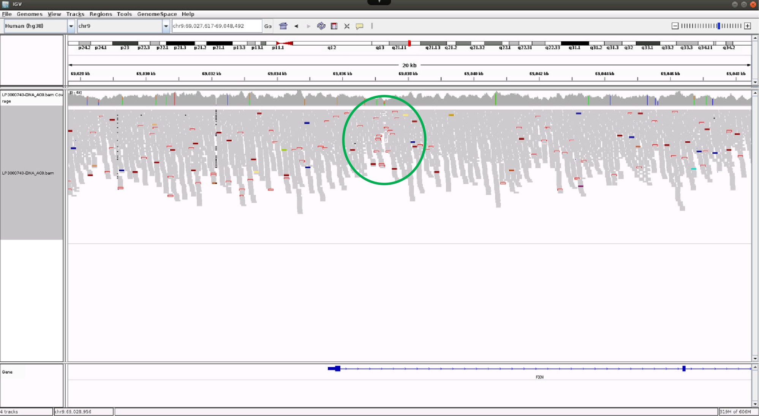Click the Home genome view icon
Screen dimensions: 759x416
pyautogui.click(x=283, y=26)
